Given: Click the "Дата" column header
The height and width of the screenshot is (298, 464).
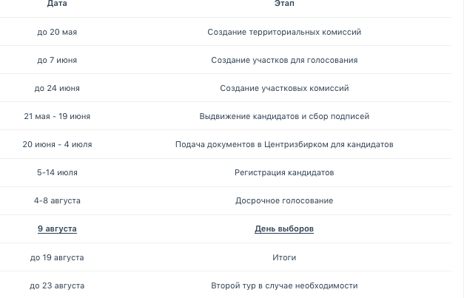Looking at the screenshot, I should click(57, 4).
